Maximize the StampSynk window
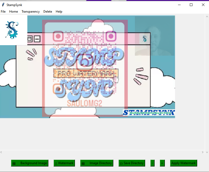Image resolution: width=209 pixels, height=172 pixels. pyautogui.click(x=191, y=5)
